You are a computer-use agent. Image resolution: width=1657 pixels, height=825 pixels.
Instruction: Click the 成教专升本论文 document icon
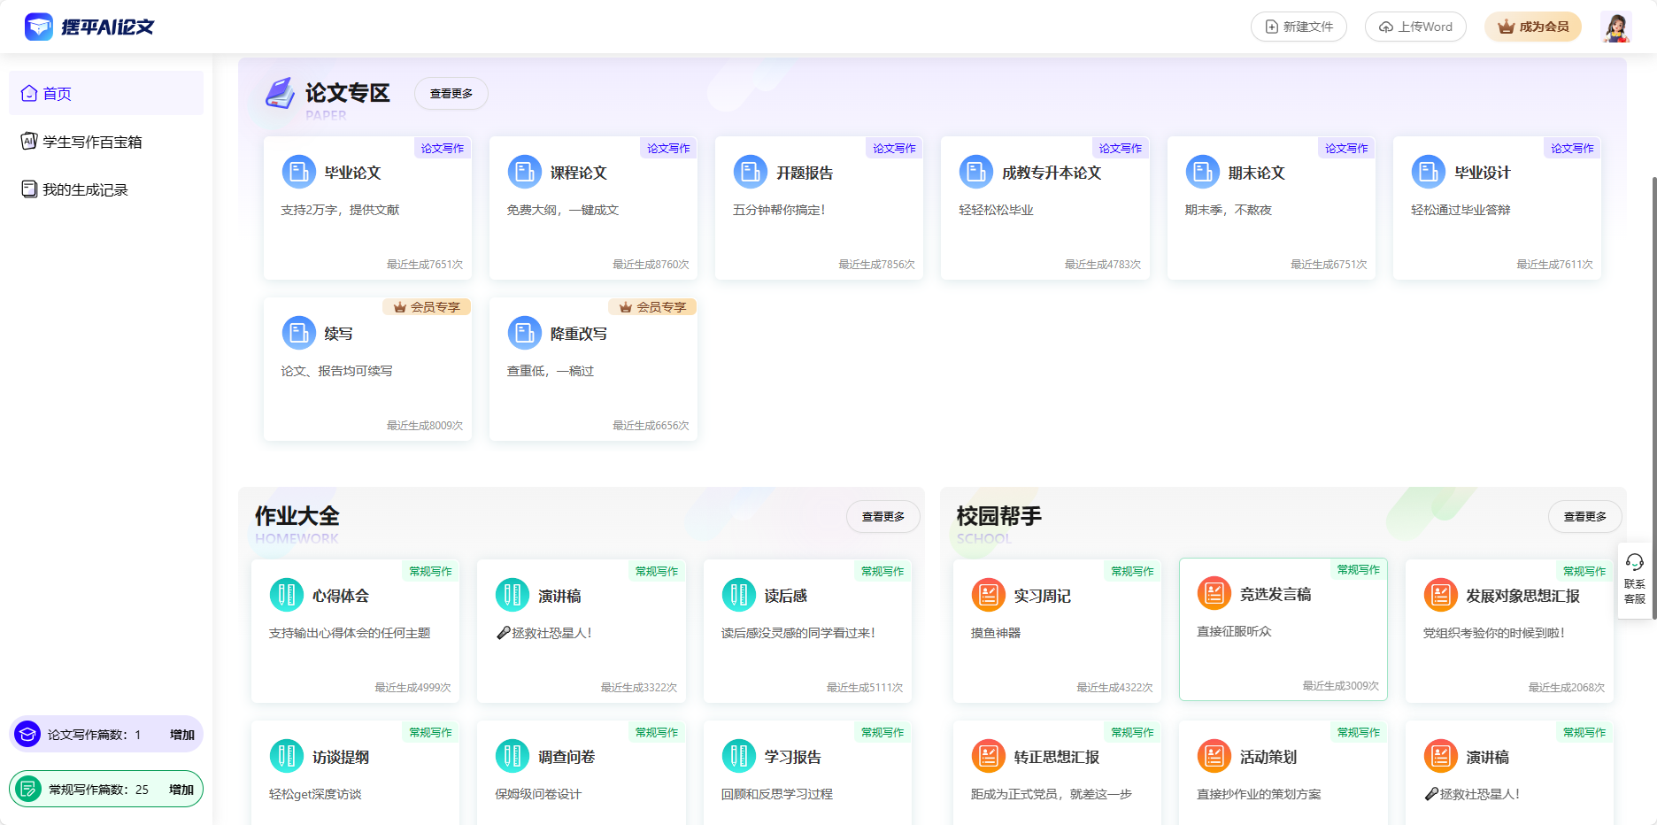point(976,172)
